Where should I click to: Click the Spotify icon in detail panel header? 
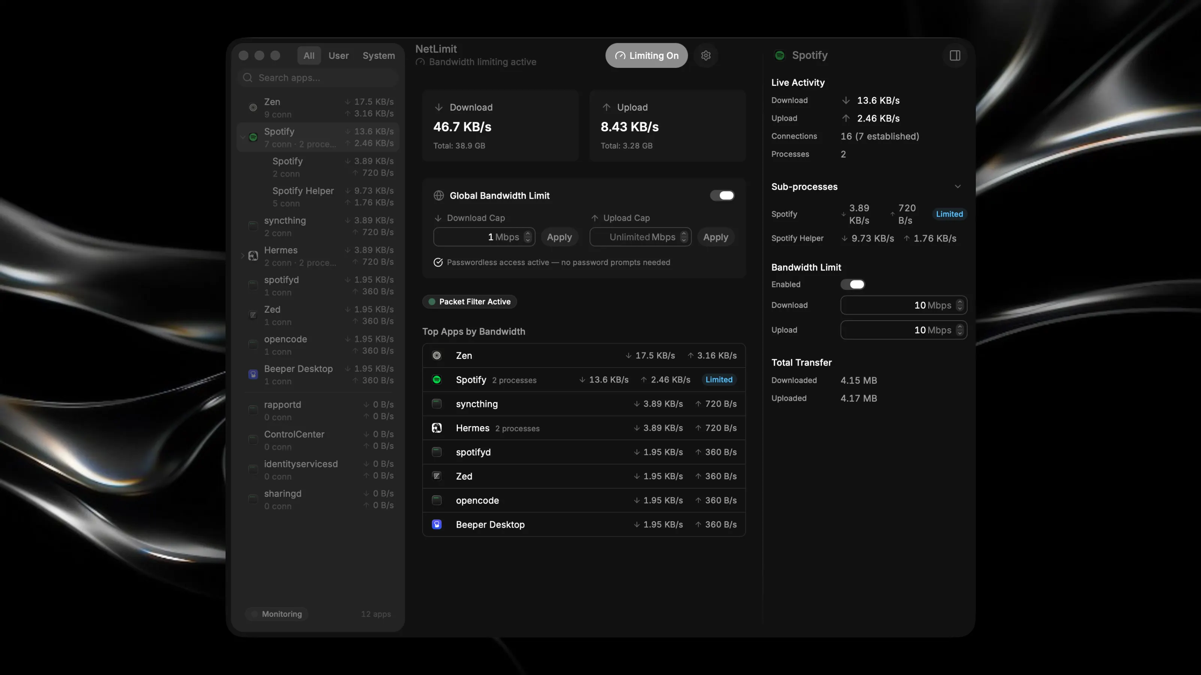click(780, 55)
